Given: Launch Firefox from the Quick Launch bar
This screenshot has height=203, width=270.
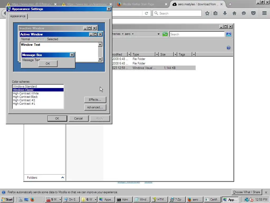Looking at the screenshot, I should 32,200.
